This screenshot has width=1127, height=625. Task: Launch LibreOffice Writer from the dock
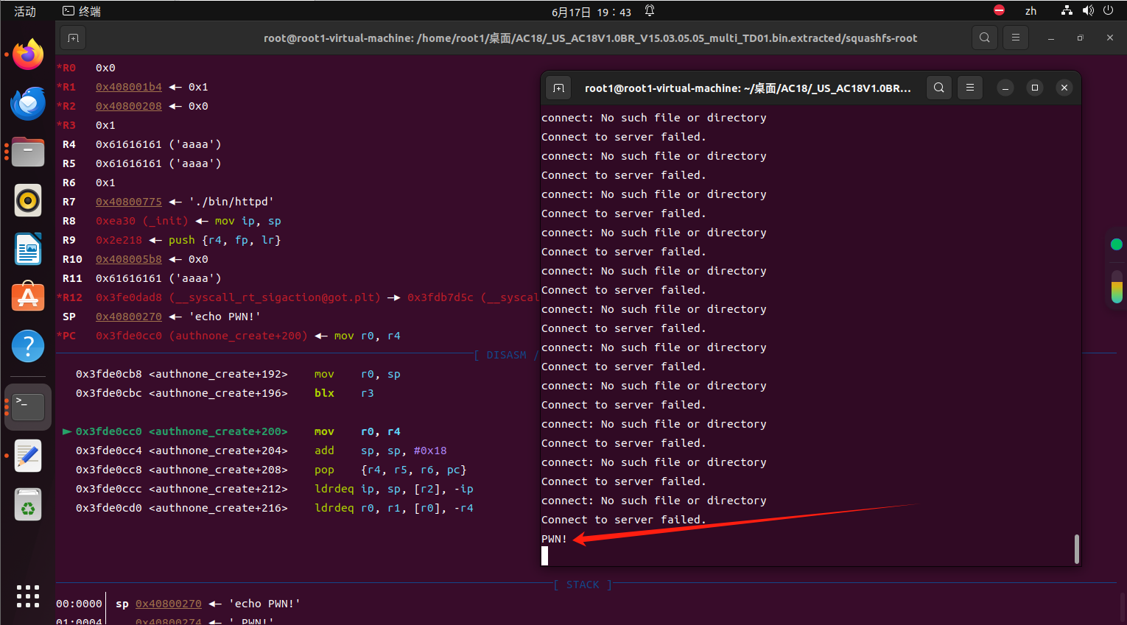pyautogui.click(x=28, y=249)
